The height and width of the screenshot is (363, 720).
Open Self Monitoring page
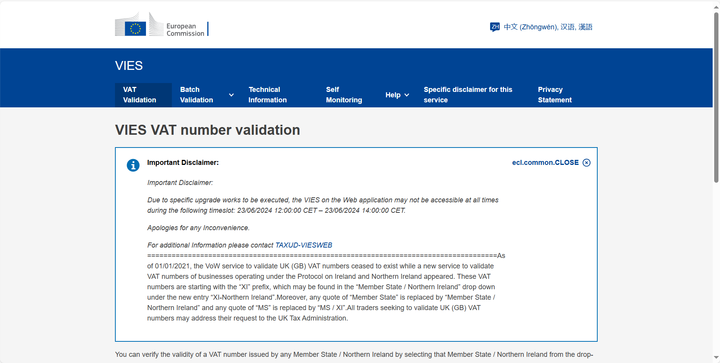[344, 95]
